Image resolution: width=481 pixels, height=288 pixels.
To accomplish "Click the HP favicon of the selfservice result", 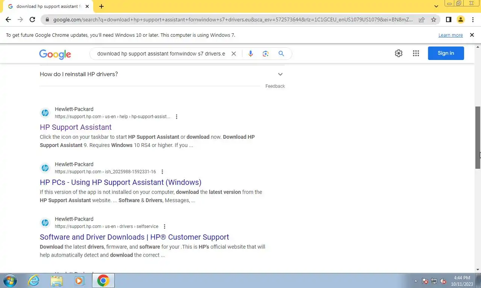I will pyautogui.click(x=45, y=223).
